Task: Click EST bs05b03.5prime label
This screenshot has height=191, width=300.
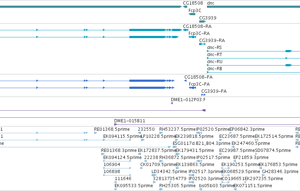Action: click(216, 186)
